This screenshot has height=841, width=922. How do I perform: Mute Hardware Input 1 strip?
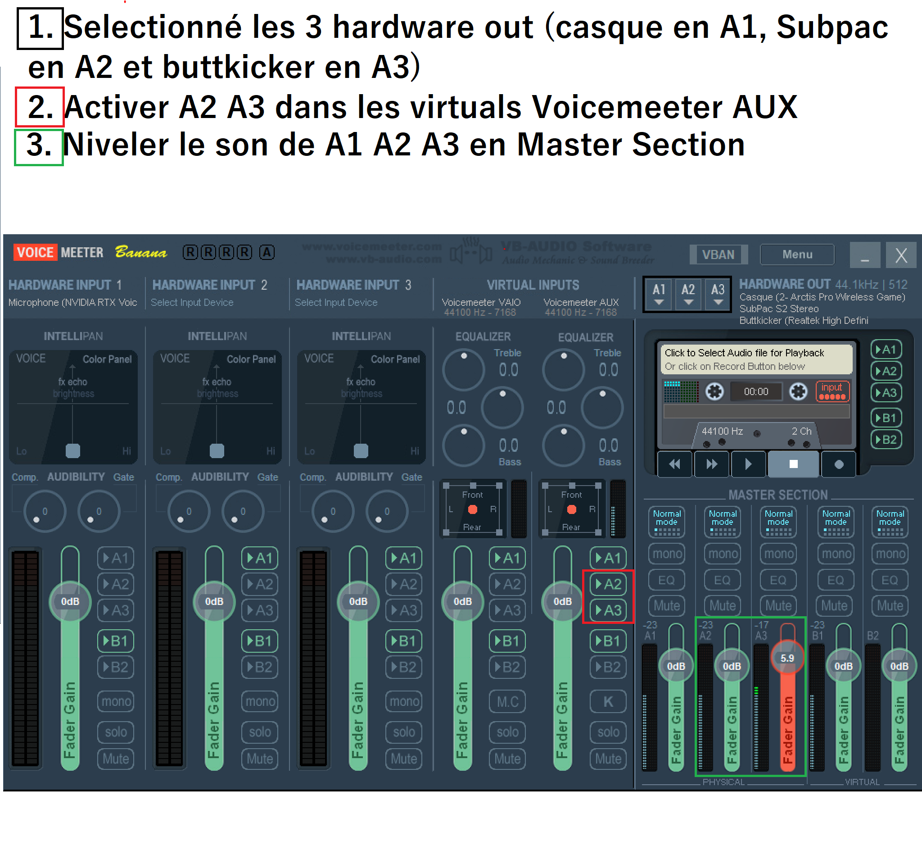coord(116,759)
